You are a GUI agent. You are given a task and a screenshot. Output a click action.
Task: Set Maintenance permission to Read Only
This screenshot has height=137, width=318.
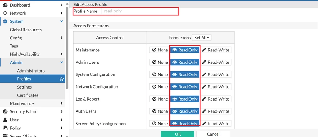pyautogui.click(x=185, y=50)
